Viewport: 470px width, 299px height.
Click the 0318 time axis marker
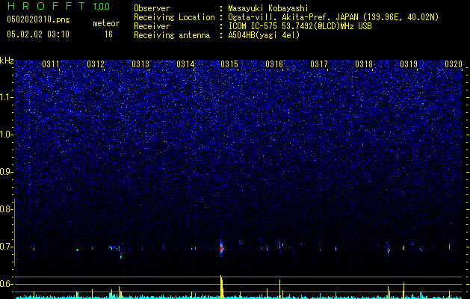(364, 64)
